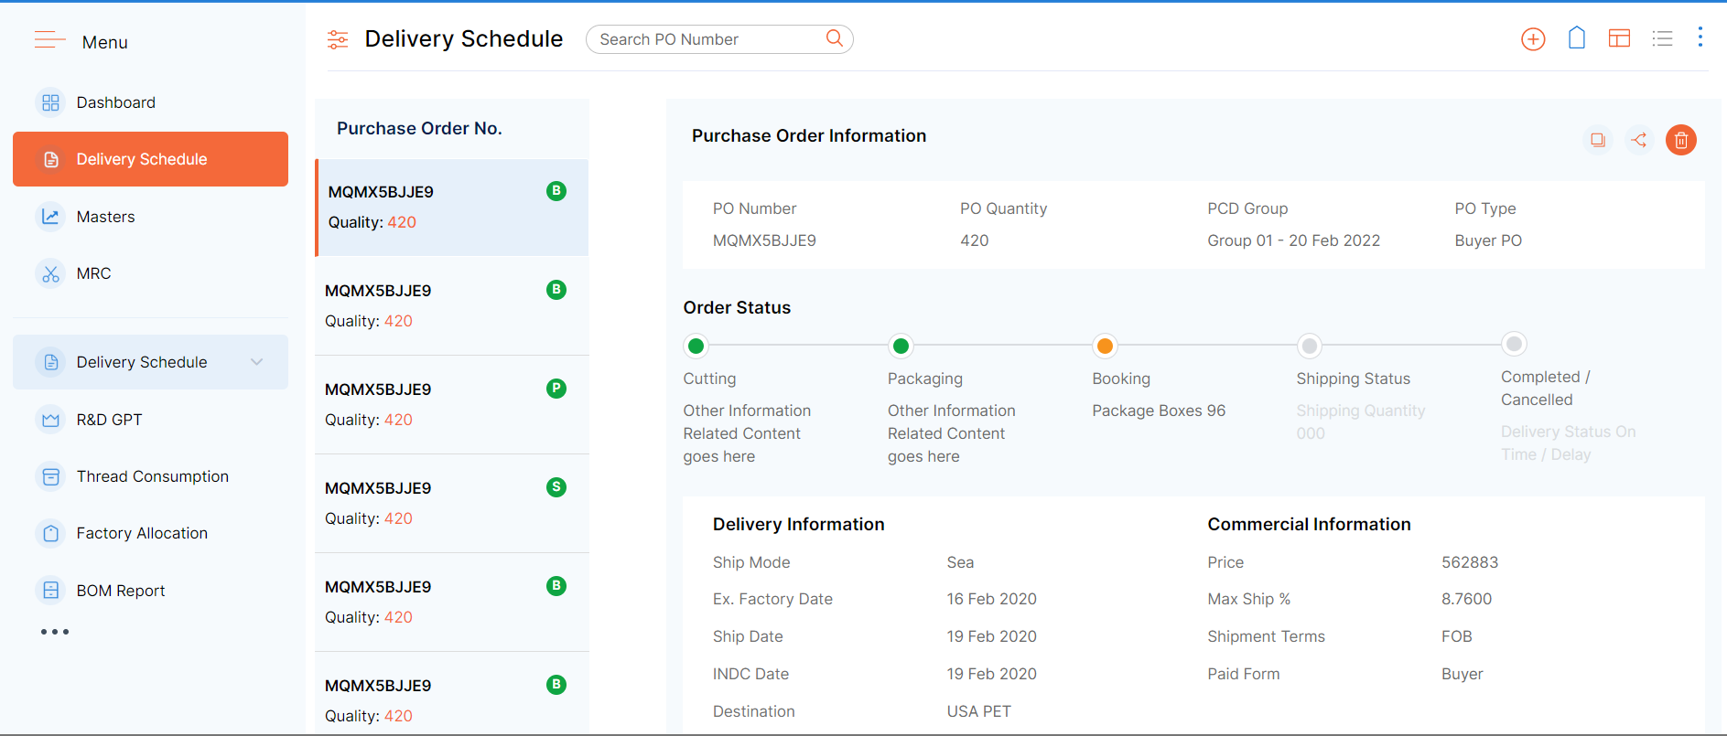
Task: Open Dashboard from the sidebar
Action: [115, 102]
